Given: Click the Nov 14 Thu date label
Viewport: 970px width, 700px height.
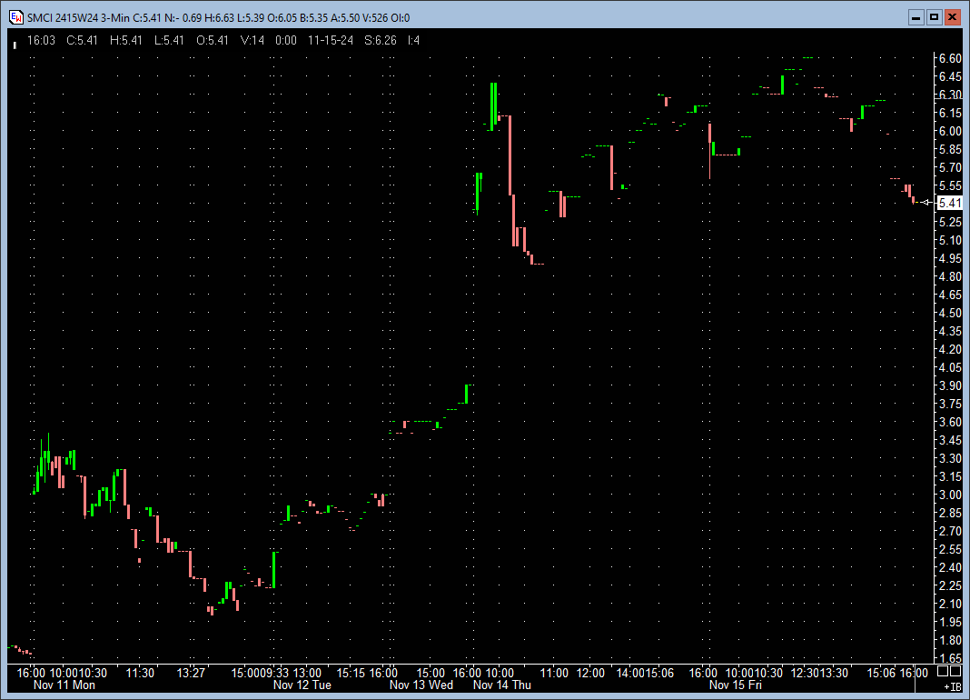Looking at the screenshot, I should tap(502, 685).
